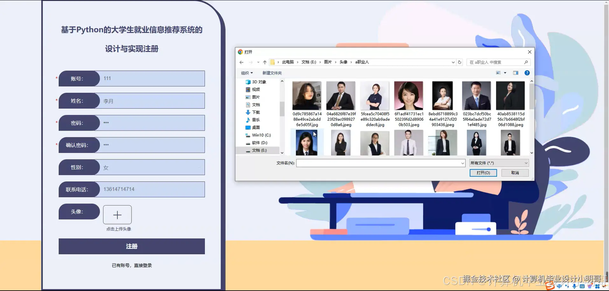Expand the address bar history chevron
Viewport: 609px width, 291px height.
[x=453, y=62]
